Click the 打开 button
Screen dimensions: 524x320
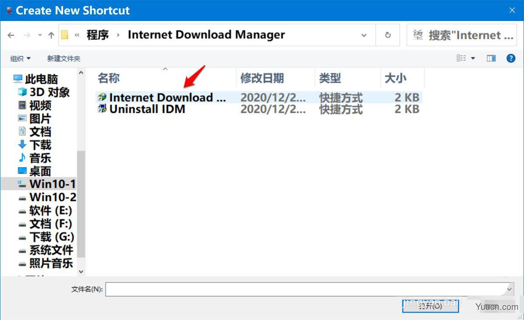click(x=430, y=306)
